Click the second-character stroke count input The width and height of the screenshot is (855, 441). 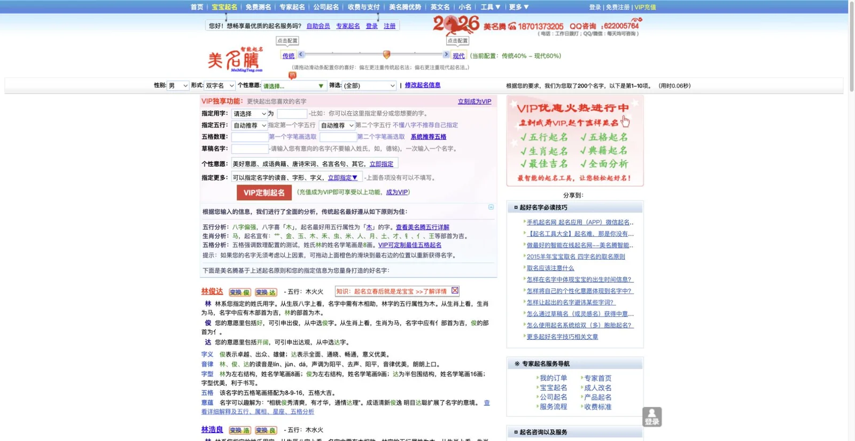pos(338,137)
